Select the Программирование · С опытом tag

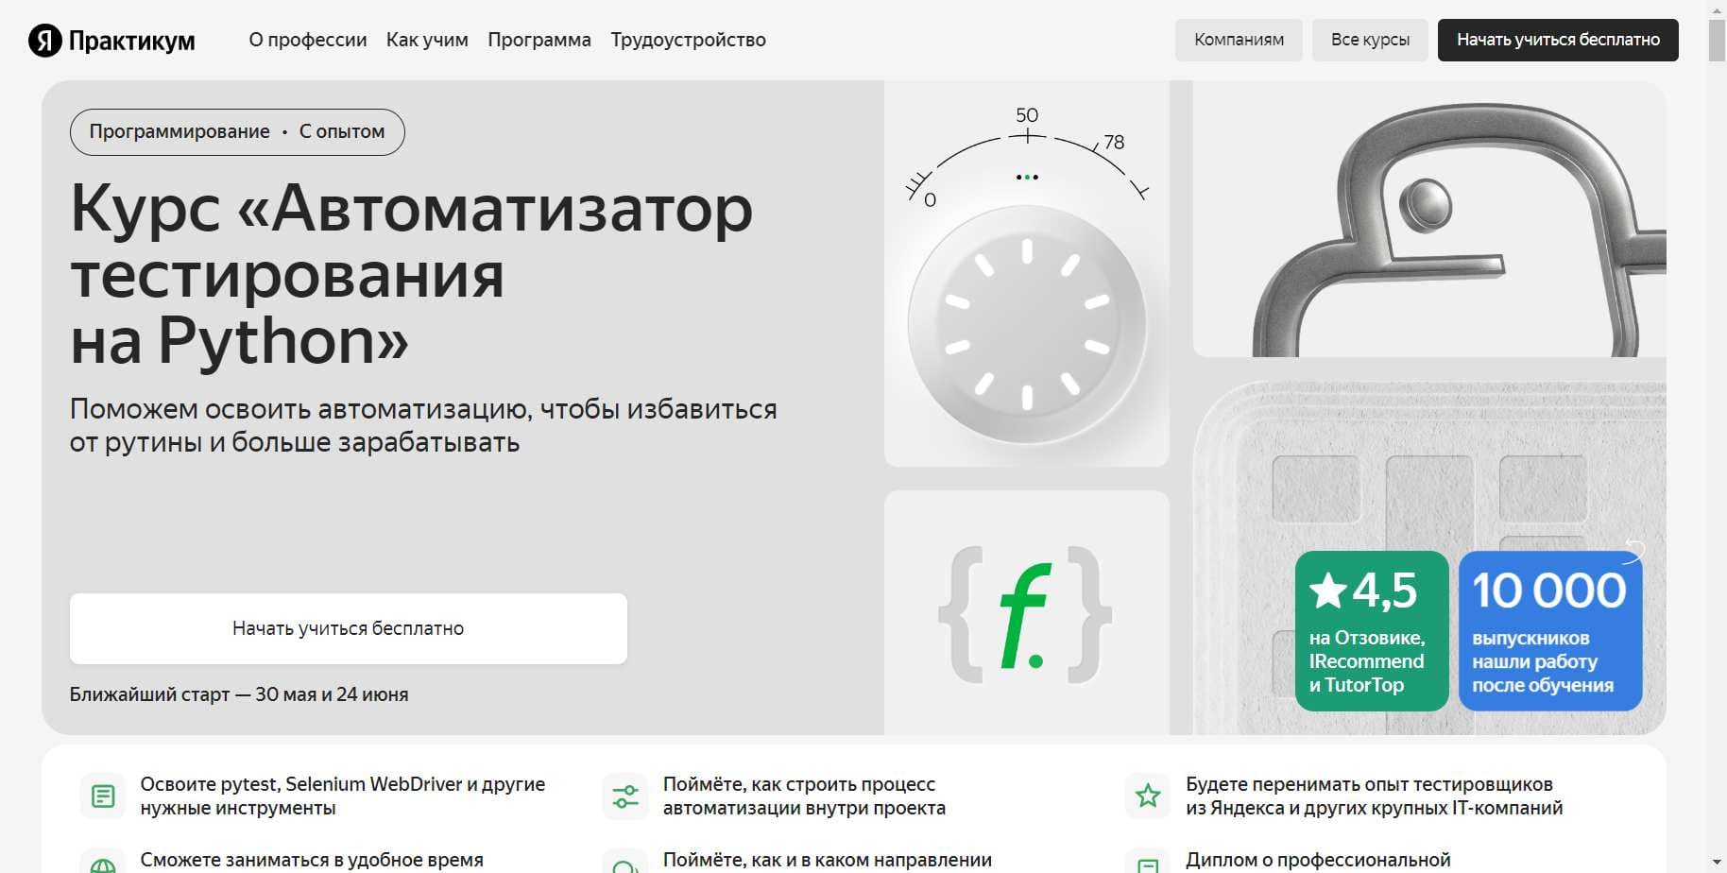[x=237, y=131]
